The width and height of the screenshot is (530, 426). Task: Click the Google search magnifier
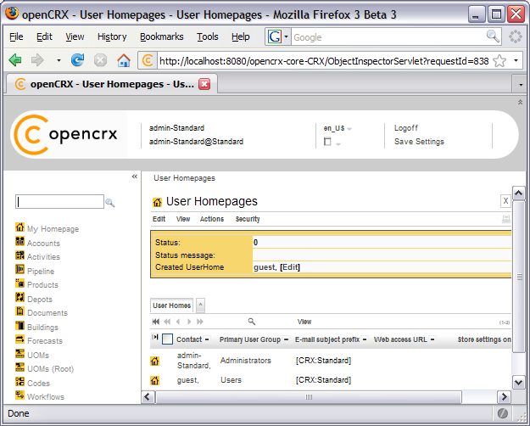coord(493,36)
